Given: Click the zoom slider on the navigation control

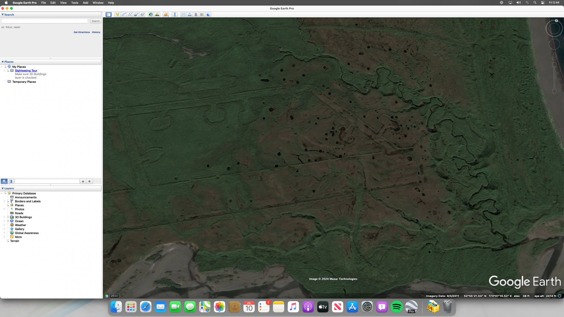Looking at the screenshot, I should point(554,77).
